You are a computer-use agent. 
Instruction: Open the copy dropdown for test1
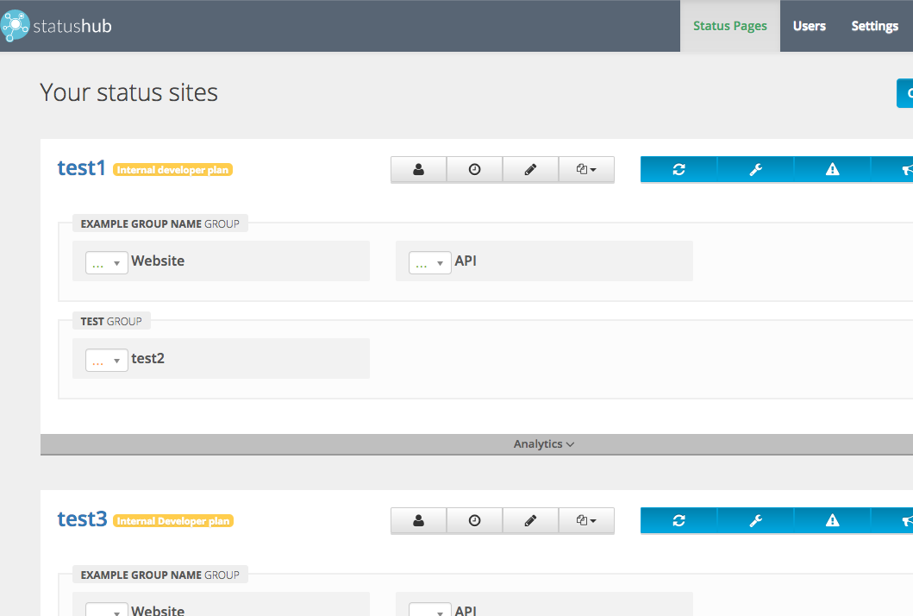point(586,170)
